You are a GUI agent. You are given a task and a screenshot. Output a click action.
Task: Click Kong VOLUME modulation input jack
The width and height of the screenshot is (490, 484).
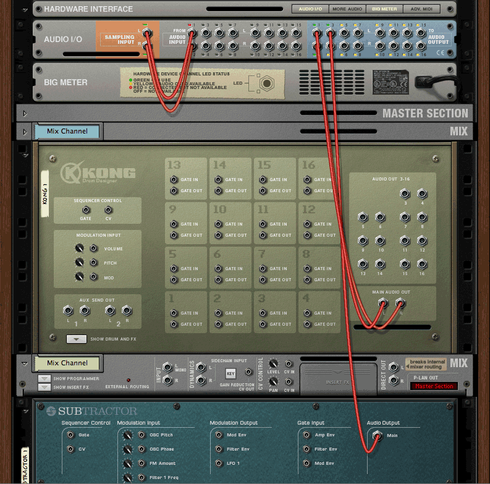(x=93, y=248)
